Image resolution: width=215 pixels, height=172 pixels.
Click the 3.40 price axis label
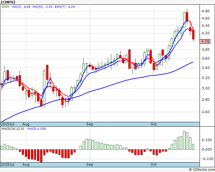pos(206,68)
